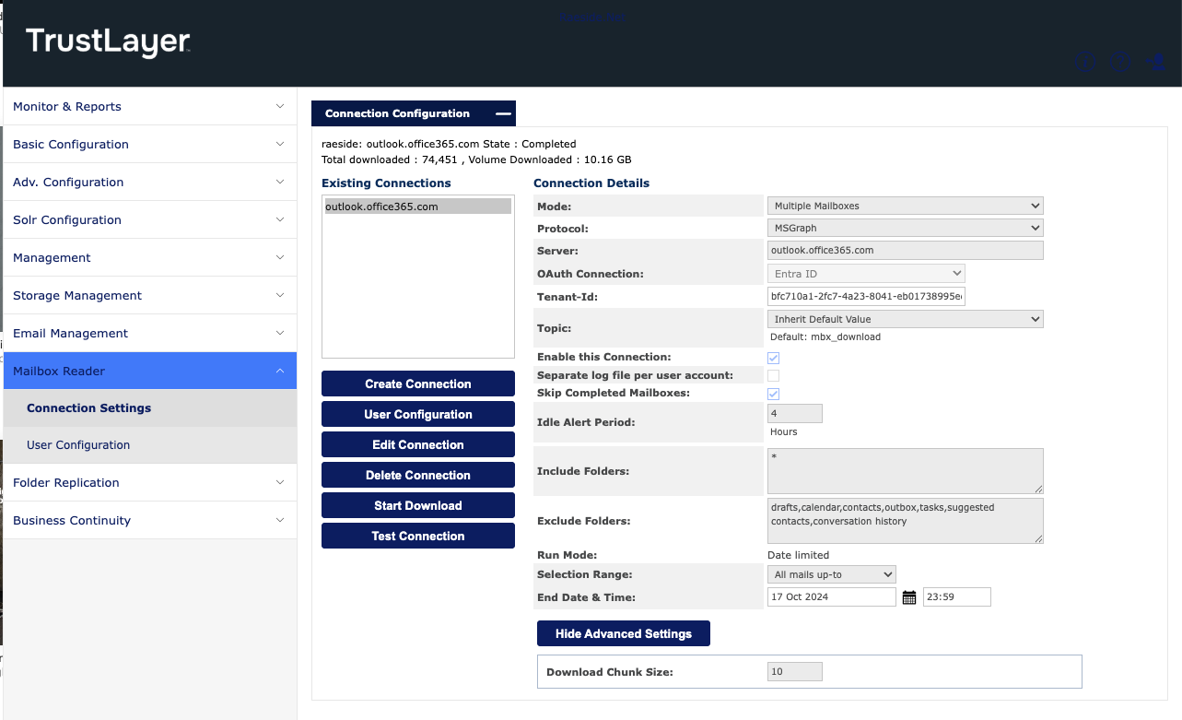Toggle the Enable this Connection checkbox
The image size is (1182, 720).
[x=774, y=358]
